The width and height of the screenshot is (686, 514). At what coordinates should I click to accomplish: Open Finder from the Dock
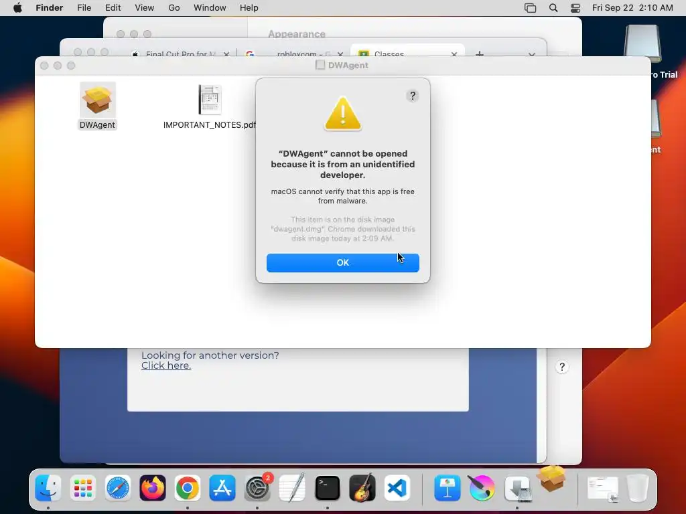[48, 488]
